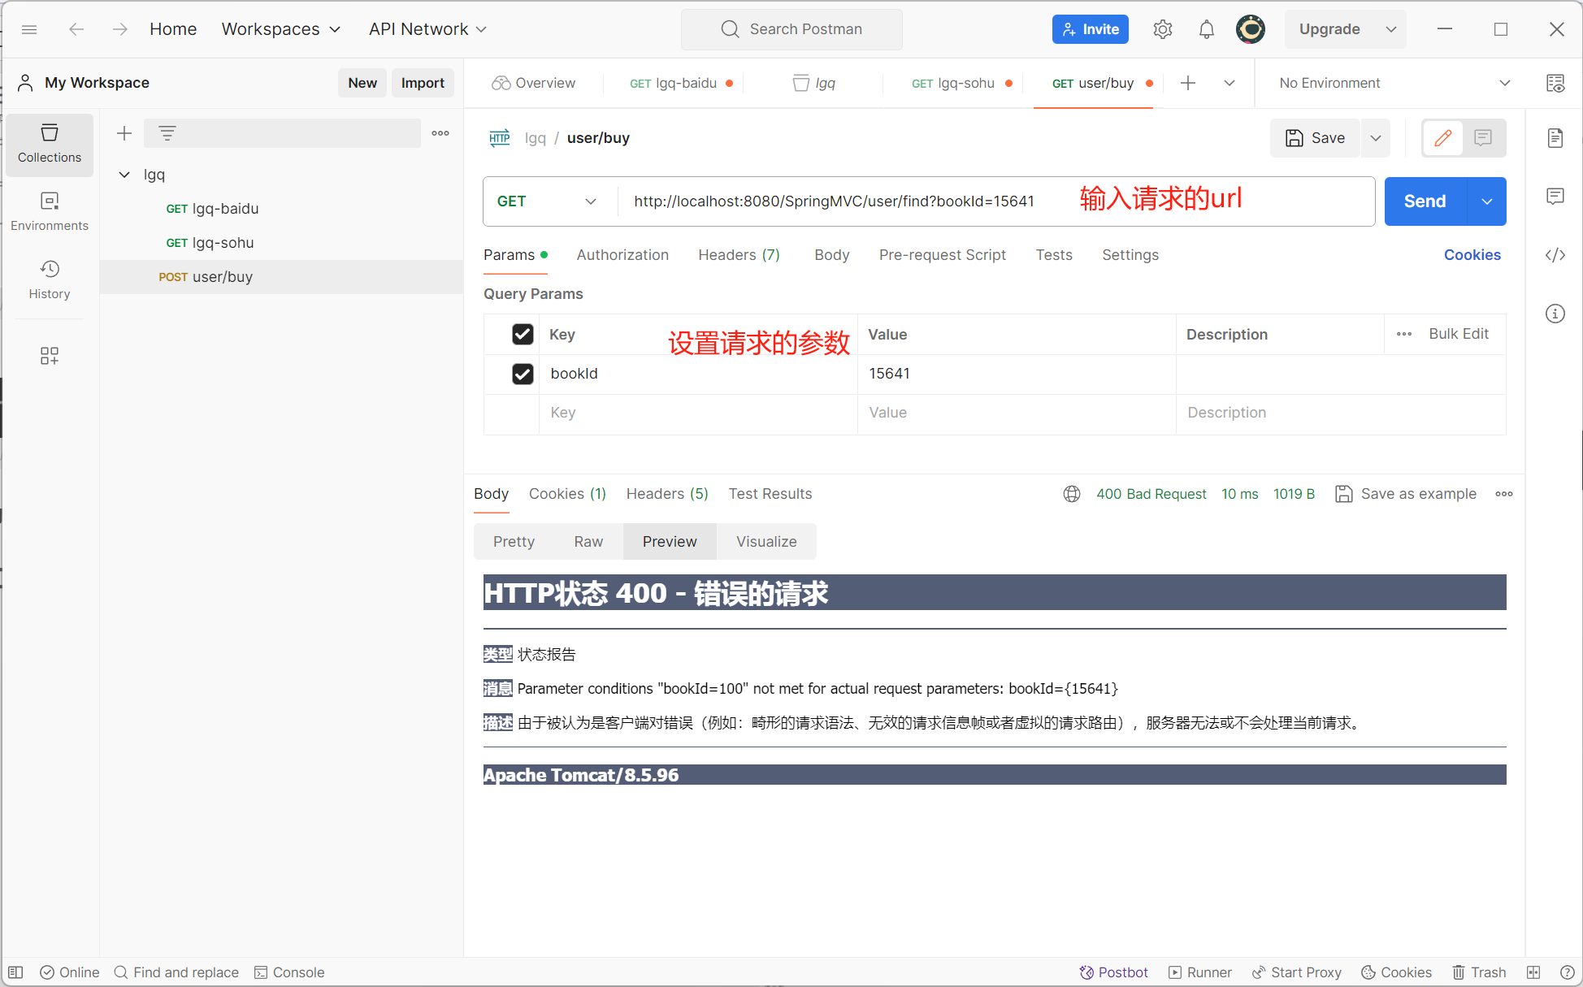Image resolution: width=1583 pixels, height=987 pixels.
Task: Select the lgq-baidu request in tree
Action: pos(281,209)
